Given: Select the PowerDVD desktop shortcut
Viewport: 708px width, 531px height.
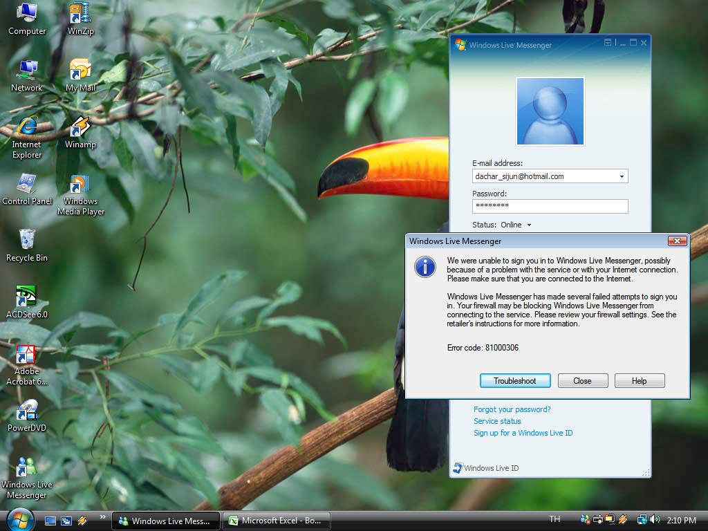Looking at the screenshot, I should 27,416.
